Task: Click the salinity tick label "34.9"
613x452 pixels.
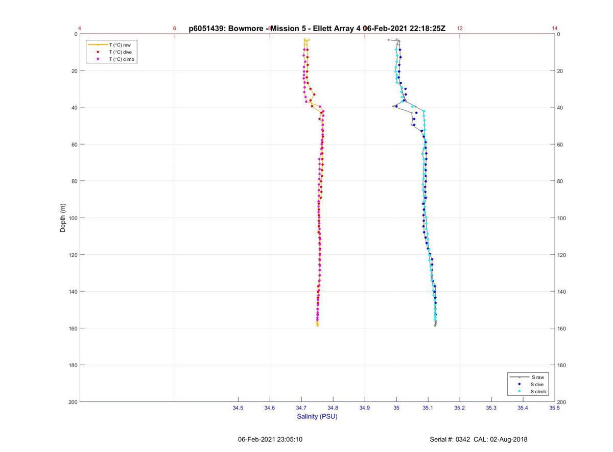Action: 365,408
